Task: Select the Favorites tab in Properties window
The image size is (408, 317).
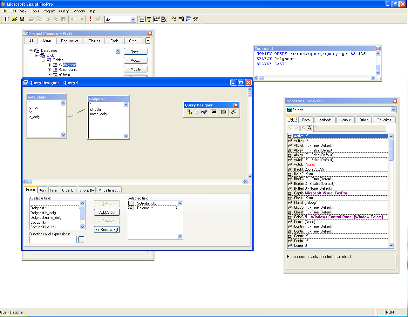Action: tap(384, 120)
